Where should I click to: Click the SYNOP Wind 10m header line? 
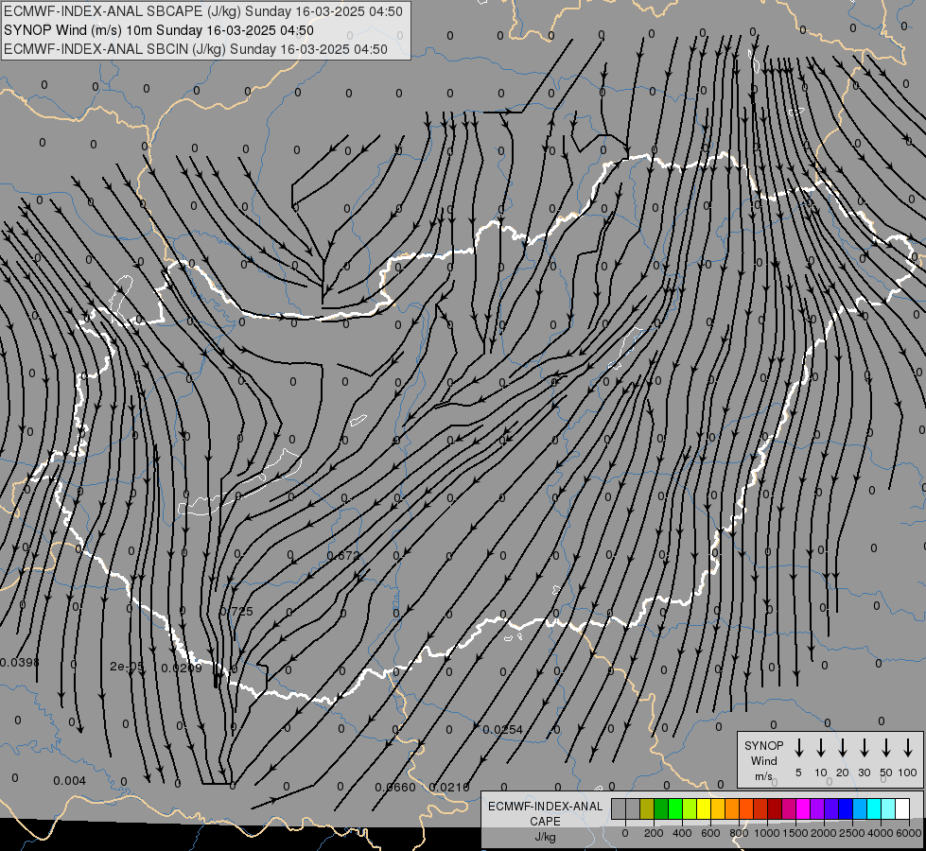tap(158, 30)
